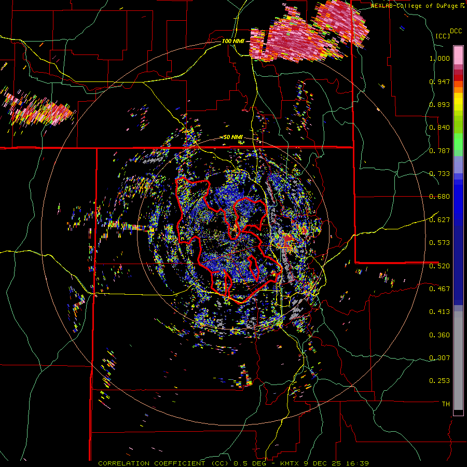Select the 0.360 legend value
The width and height of the screenshot is (467, 467).
pos(439,335)
